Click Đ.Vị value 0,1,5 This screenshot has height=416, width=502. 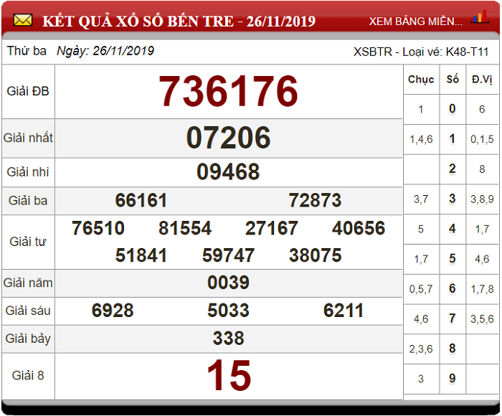pos(482,139)
